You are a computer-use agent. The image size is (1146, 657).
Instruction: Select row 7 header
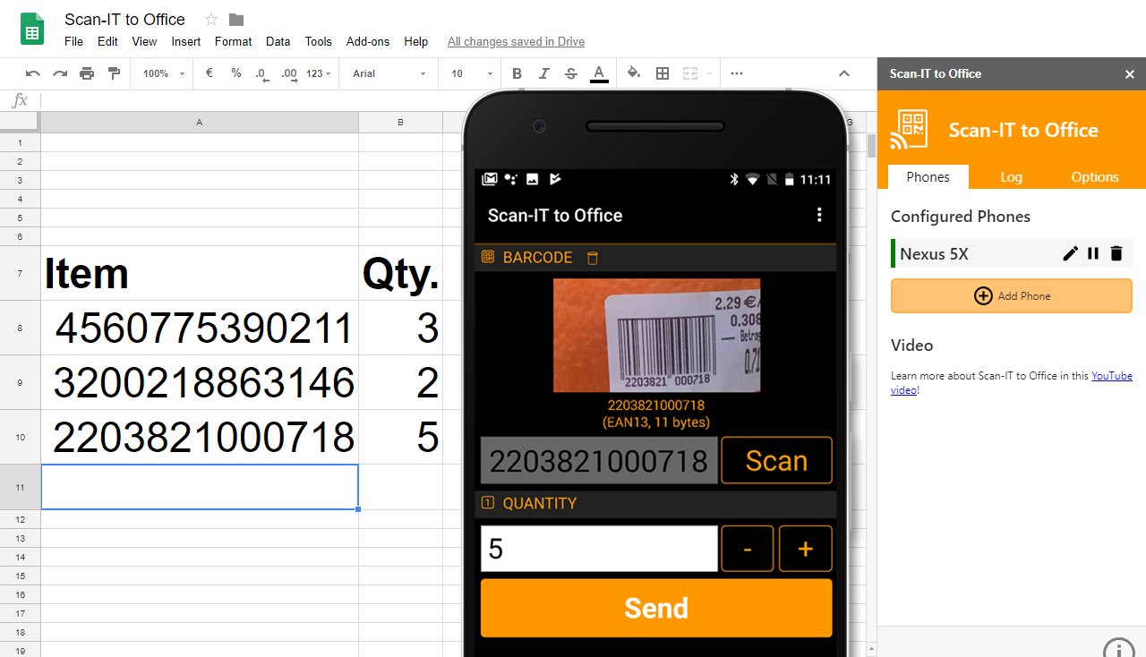pyautogui.click(x=20, y=273)
